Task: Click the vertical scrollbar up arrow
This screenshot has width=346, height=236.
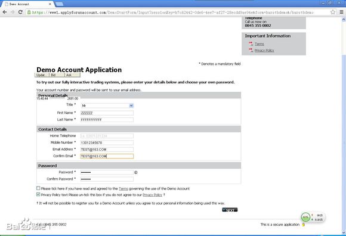Action: pos(344,20)
